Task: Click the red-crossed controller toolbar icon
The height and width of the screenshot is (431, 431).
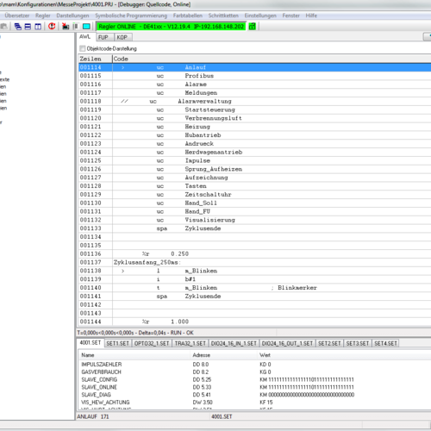Action: click(x=66, y=27)
